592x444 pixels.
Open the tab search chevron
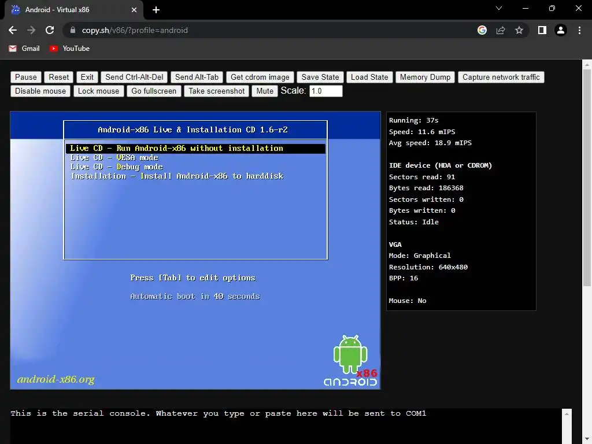(499, 8)
